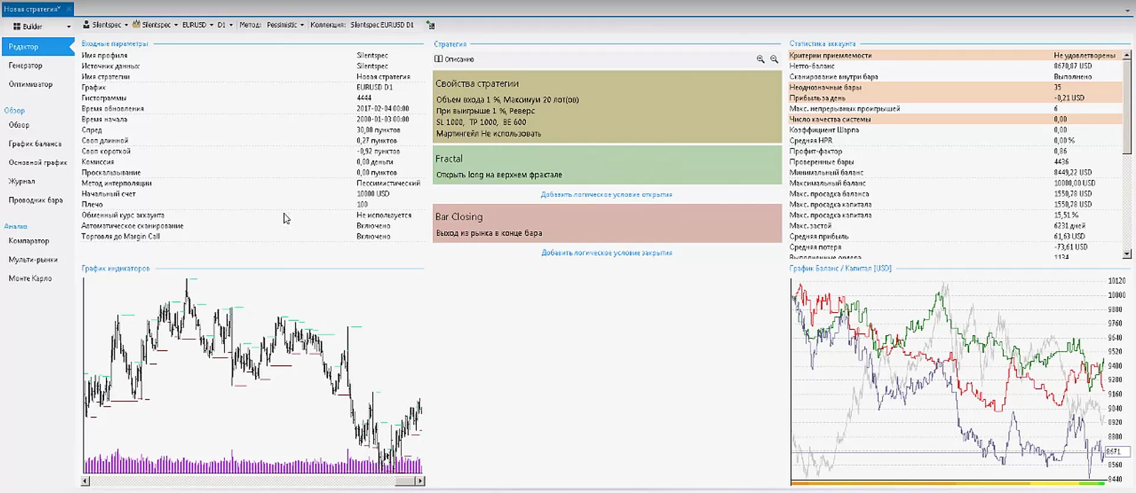
Task: Click the Нетто-баланс value 8670,87 USD
Action: [1073, 66]
